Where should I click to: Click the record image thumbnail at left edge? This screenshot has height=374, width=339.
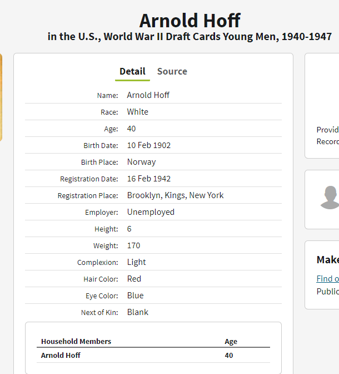coord(1,97)
